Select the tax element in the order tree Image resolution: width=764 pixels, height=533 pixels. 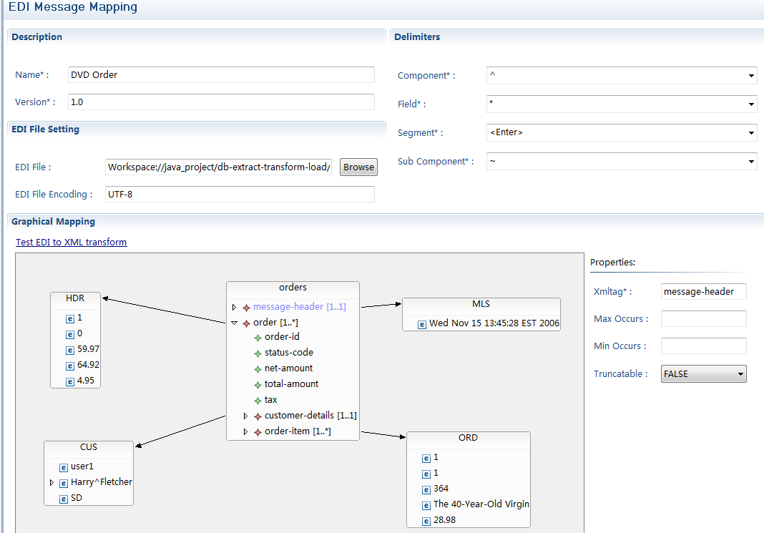270,400
